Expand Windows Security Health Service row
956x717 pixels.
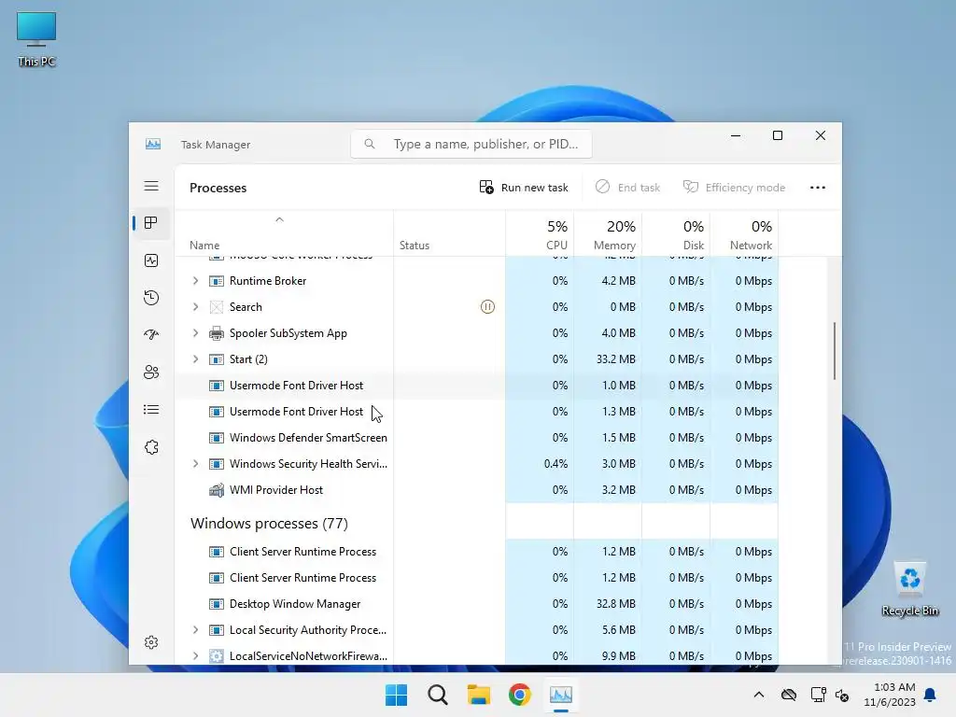click(195, 463)
